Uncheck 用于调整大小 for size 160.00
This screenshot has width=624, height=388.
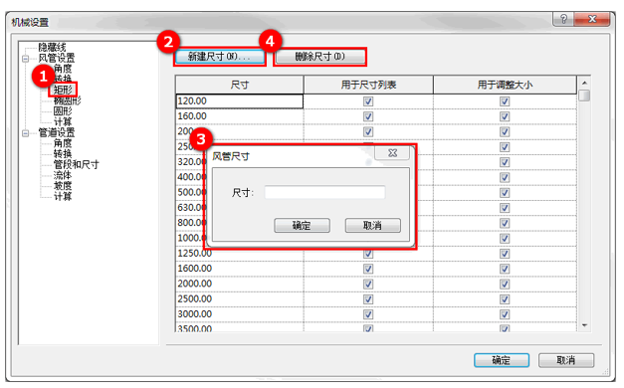coord(505,116)
